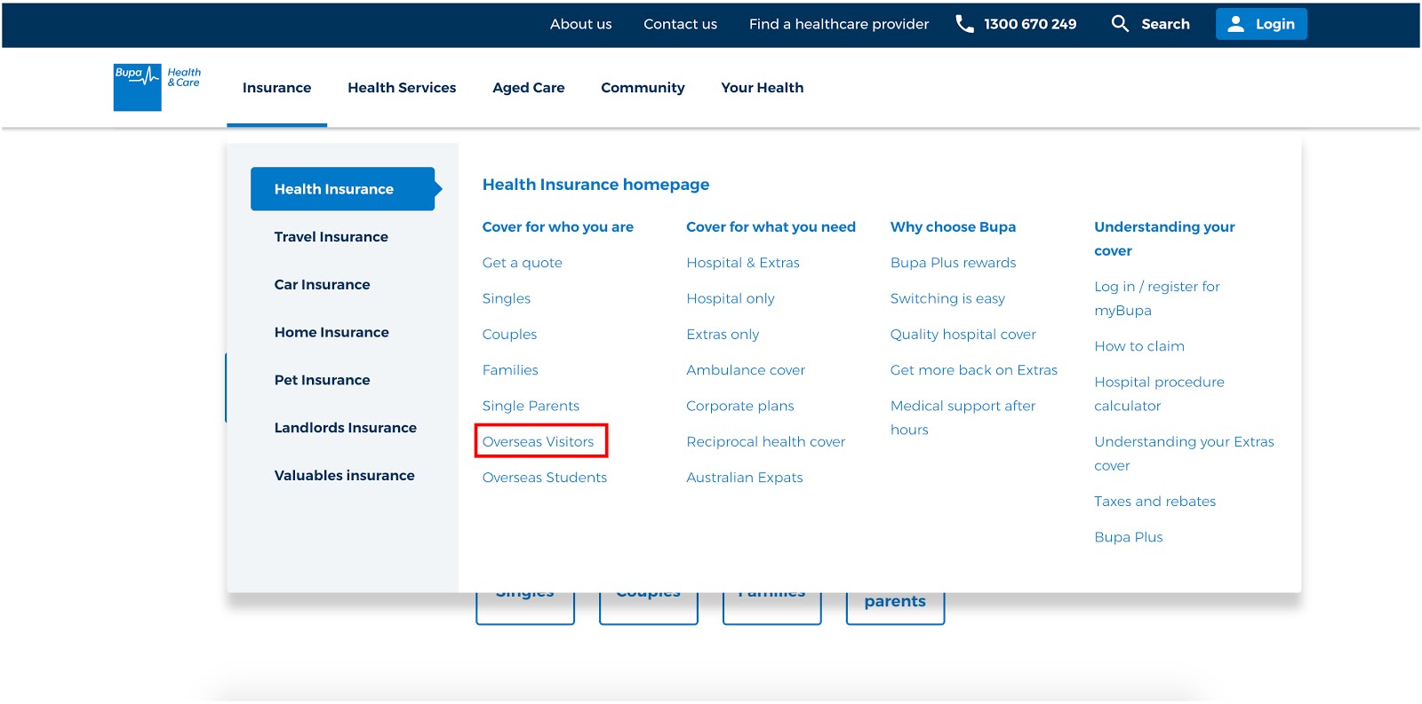1422x704 pixels.
Task: Open the Contact us link
Action: [680, 25]
